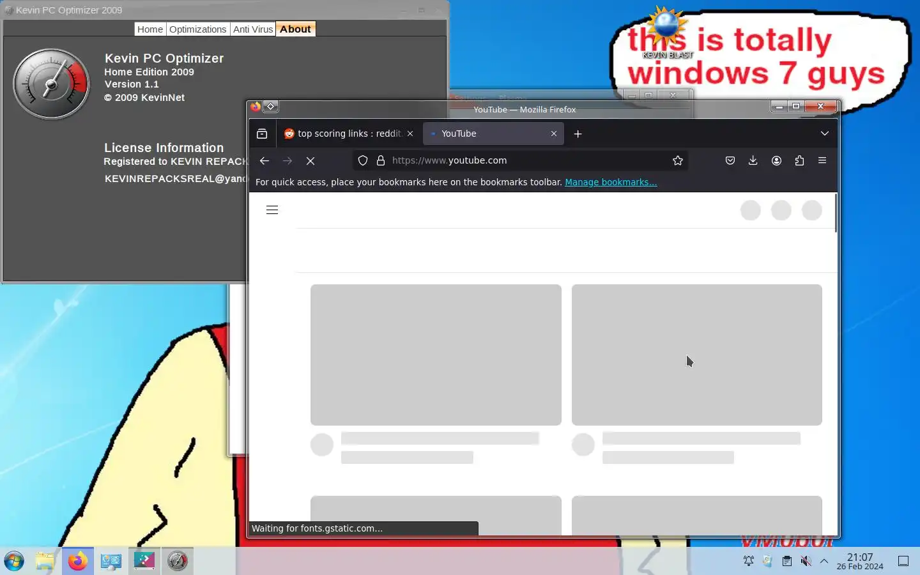The image size is (920, 575).
Task: Open Firefox application hamburger menu
Action: pyautogui.click(x=822, y=161)
